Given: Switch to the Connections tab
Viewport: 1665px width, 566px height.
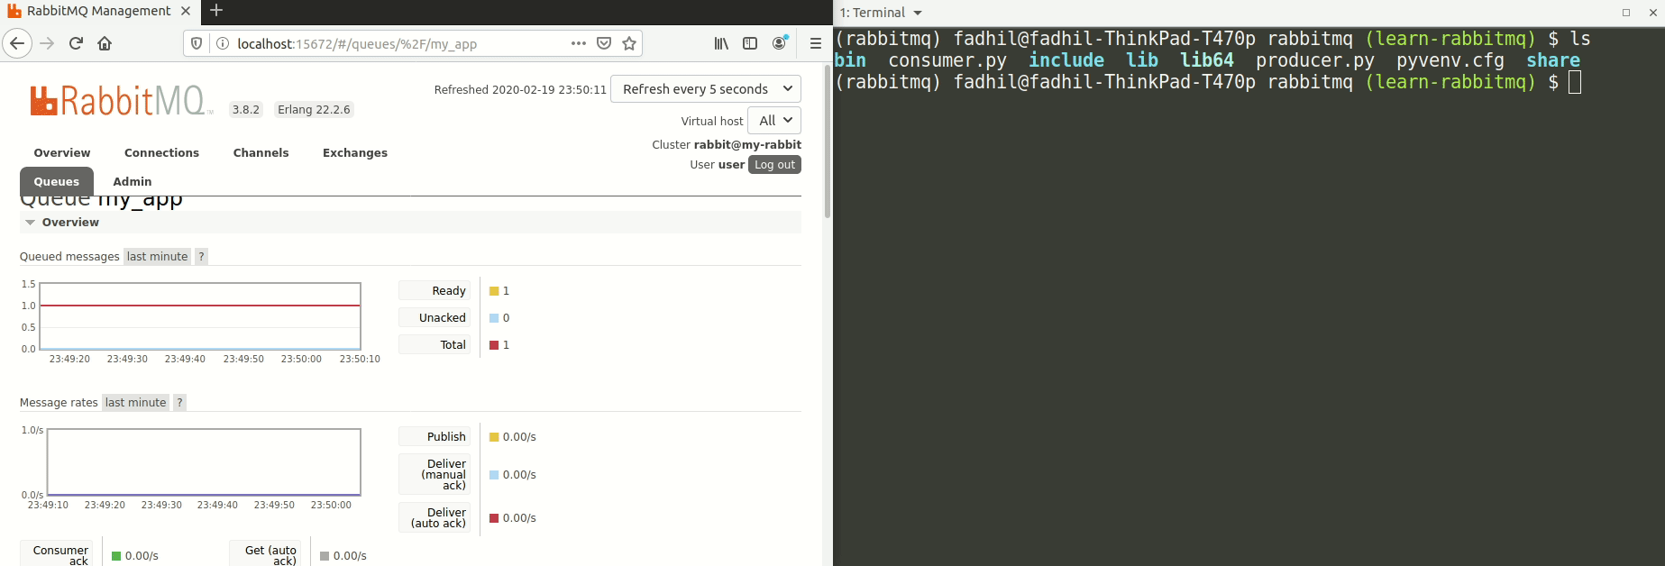Looking at the screenshot, I should tap(162, 152).
